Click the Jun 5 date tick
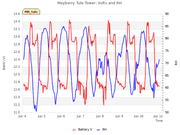Screen dimensions: 180x135 tap(42, 116)
